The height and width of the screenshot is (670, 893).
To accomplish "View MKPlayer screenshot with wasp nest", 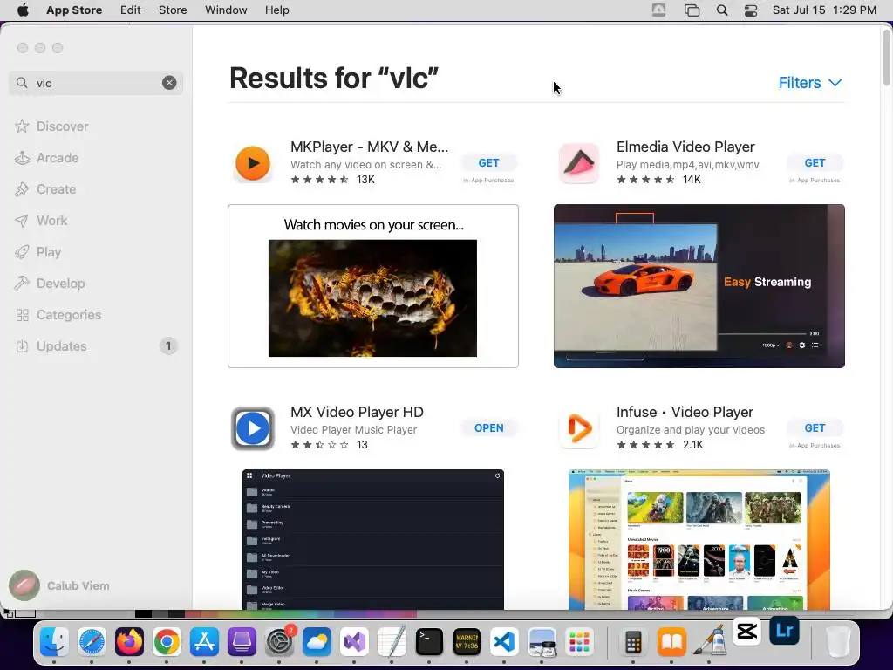I will 373,286.
